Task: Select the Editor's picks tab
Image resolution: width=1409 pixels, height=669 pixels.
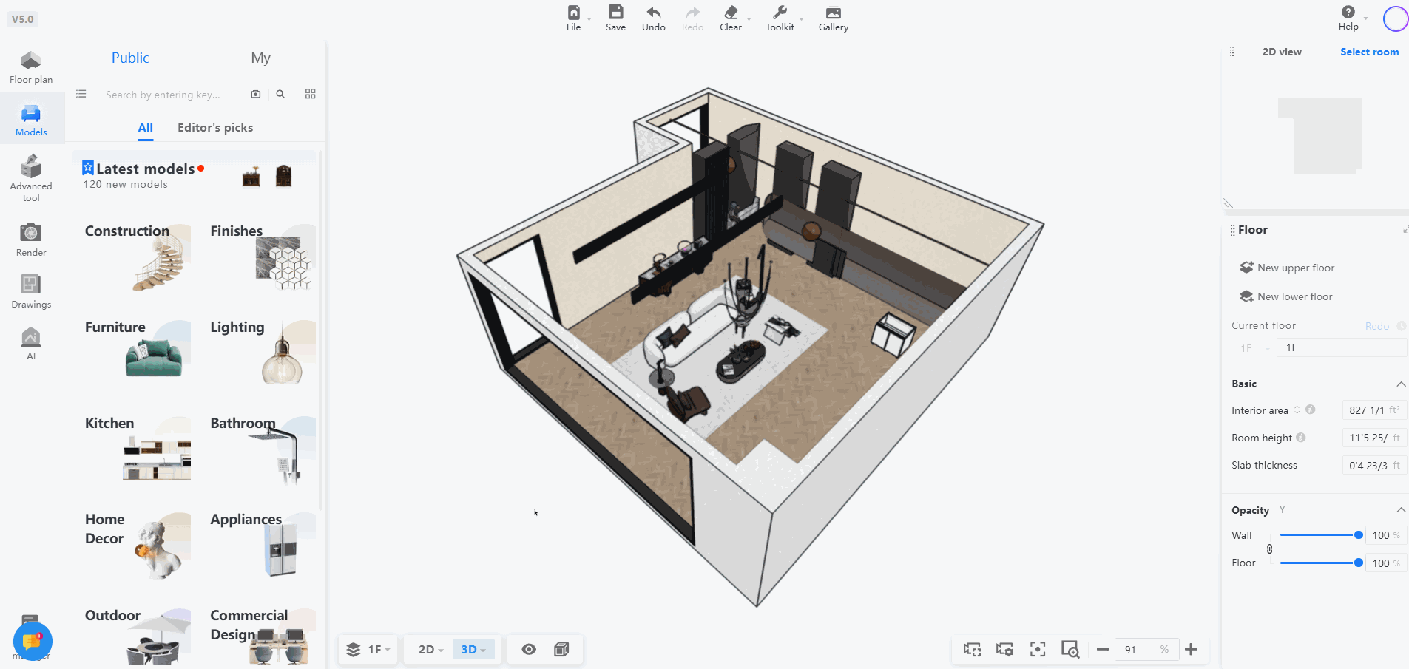Action: [x=215, y=128]
